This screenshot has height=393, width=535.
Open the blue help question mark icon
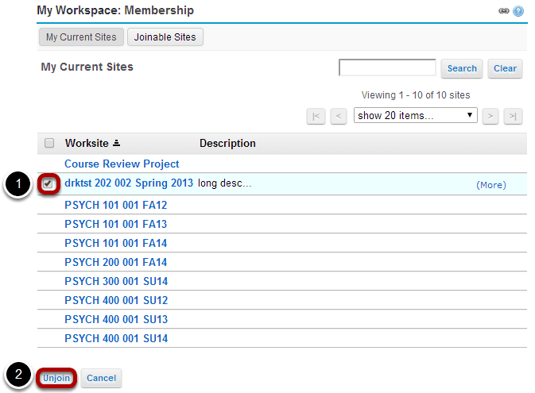(518, 11)
